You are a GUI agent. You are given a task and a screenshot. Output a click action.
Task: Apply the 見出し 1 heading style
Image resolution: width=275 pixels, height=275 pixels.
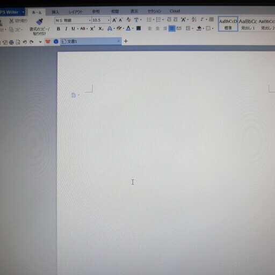pos(248,24)
